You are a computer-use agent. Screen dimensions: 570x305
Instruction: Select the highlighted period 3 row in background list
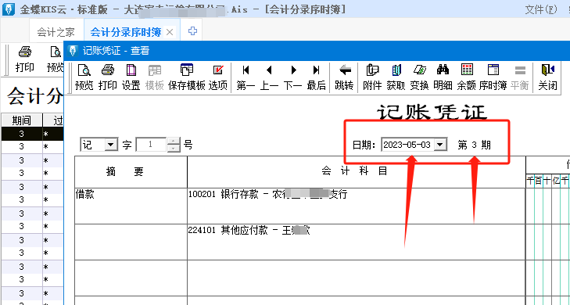click(32, 134)
